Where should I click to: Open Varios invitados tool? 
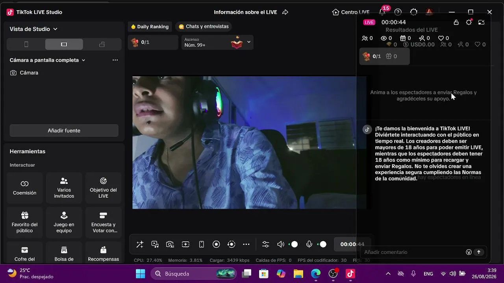[64, 188]
